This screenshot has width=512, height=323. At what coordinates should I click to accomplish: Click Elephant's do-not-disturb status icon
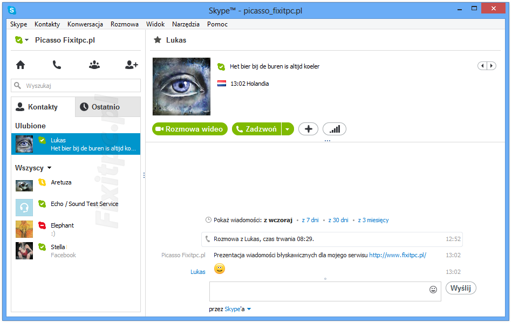click(42, 225)
